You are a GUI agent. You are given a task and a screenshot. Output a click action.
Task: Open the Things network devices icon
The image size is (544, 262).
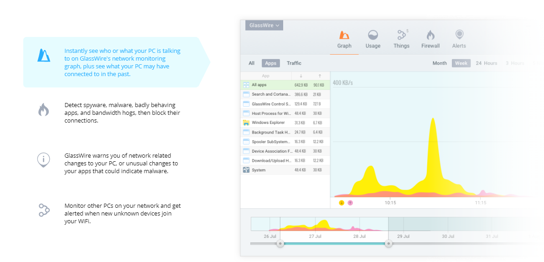[401, 35]
